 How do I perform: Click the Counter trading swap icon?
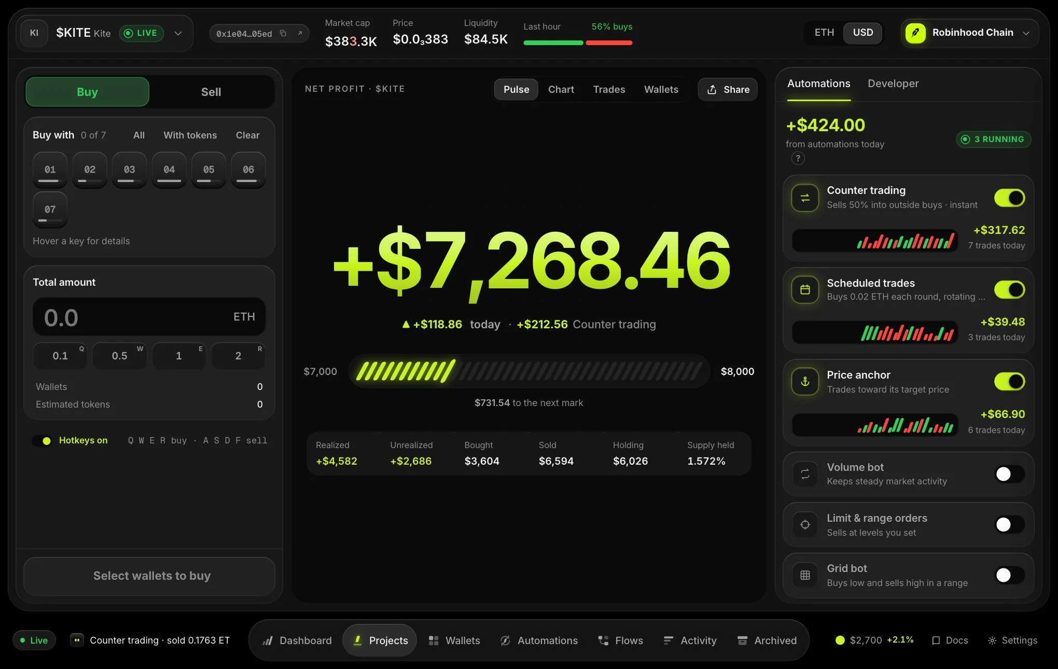pyautogui.click(x=805, y=198)
